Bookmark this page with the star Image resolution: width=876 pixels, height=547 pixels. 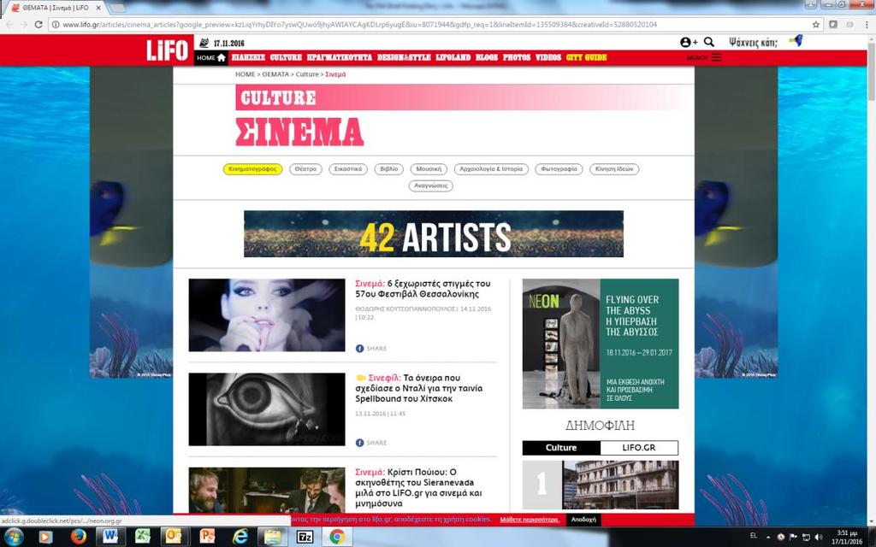815,25
